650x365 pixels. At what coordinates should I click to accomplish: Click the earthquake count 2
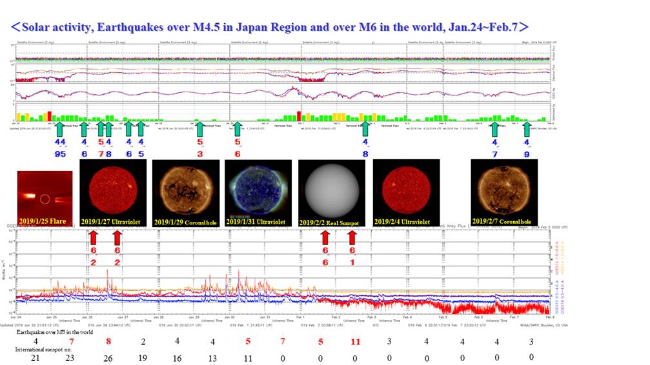[x=143, y=342]
